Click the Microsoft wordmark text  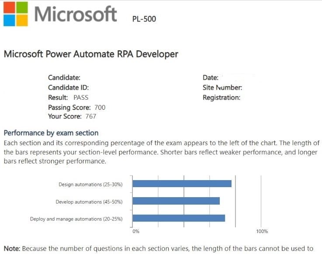[x=76, y=14]
